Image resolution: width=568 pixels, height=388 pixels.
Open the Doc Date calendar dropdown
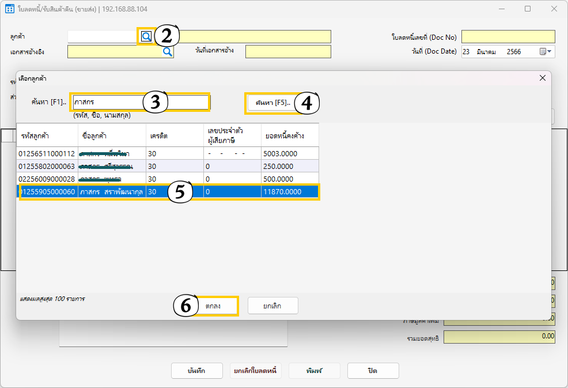546,51
